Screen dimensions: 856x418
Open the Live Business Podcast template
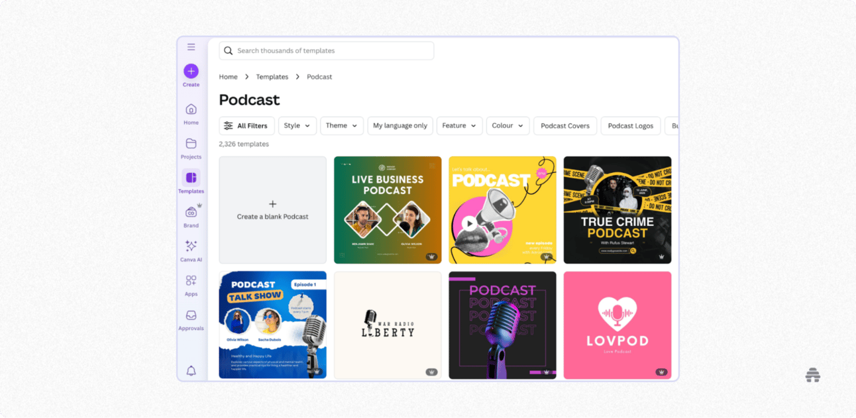point(388,210)
